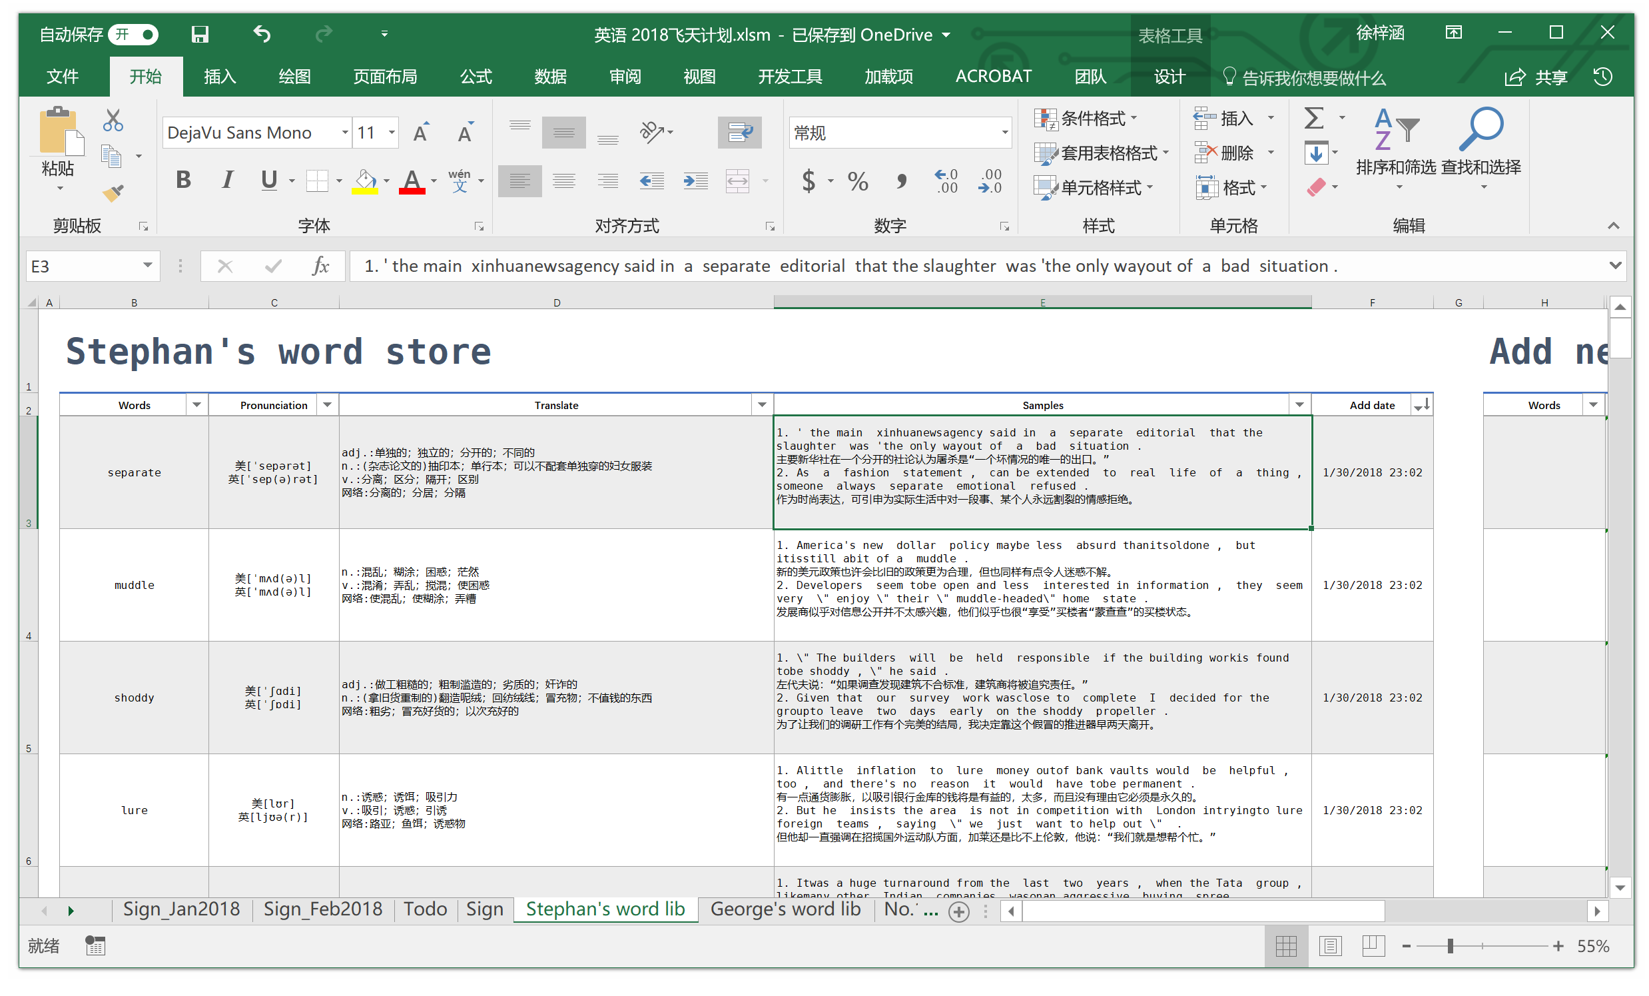
Task: Click the AutoSum sigma icon
Action: 1314,119
